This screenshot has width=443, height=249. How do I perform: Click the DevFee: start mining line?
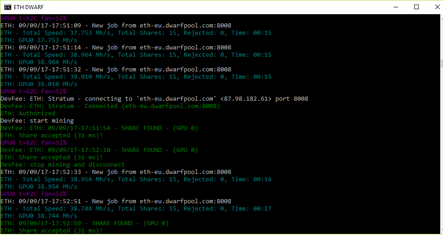37,121
